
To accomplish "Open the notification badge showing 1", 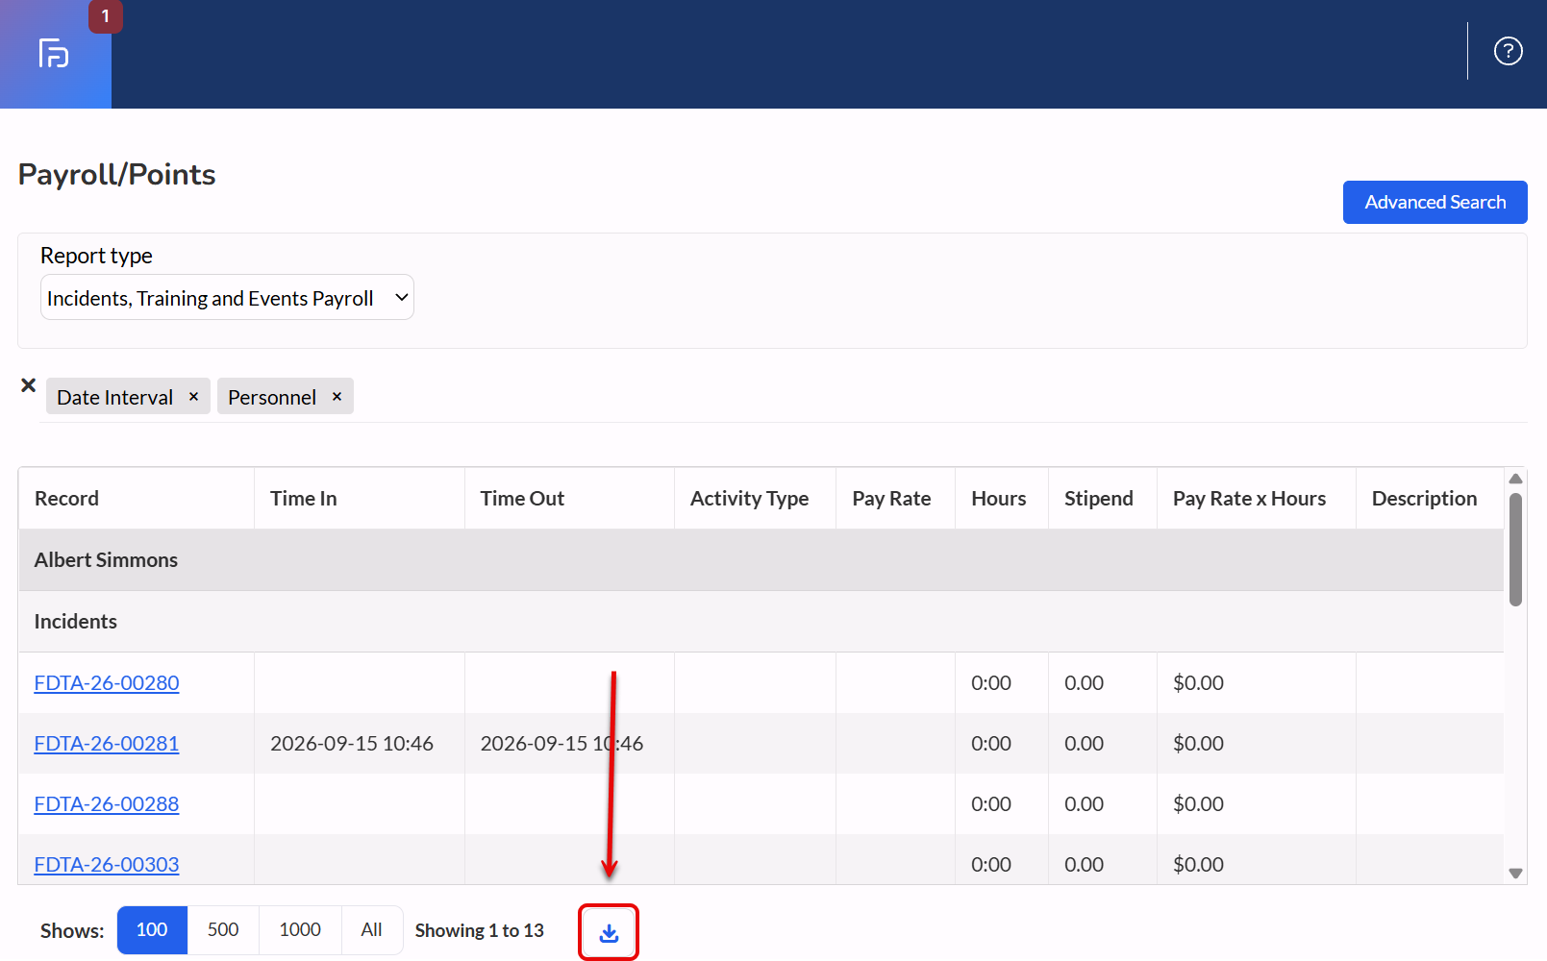I will click(106, 16).
